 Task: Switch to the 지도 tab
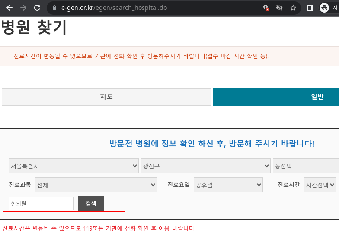106,97
